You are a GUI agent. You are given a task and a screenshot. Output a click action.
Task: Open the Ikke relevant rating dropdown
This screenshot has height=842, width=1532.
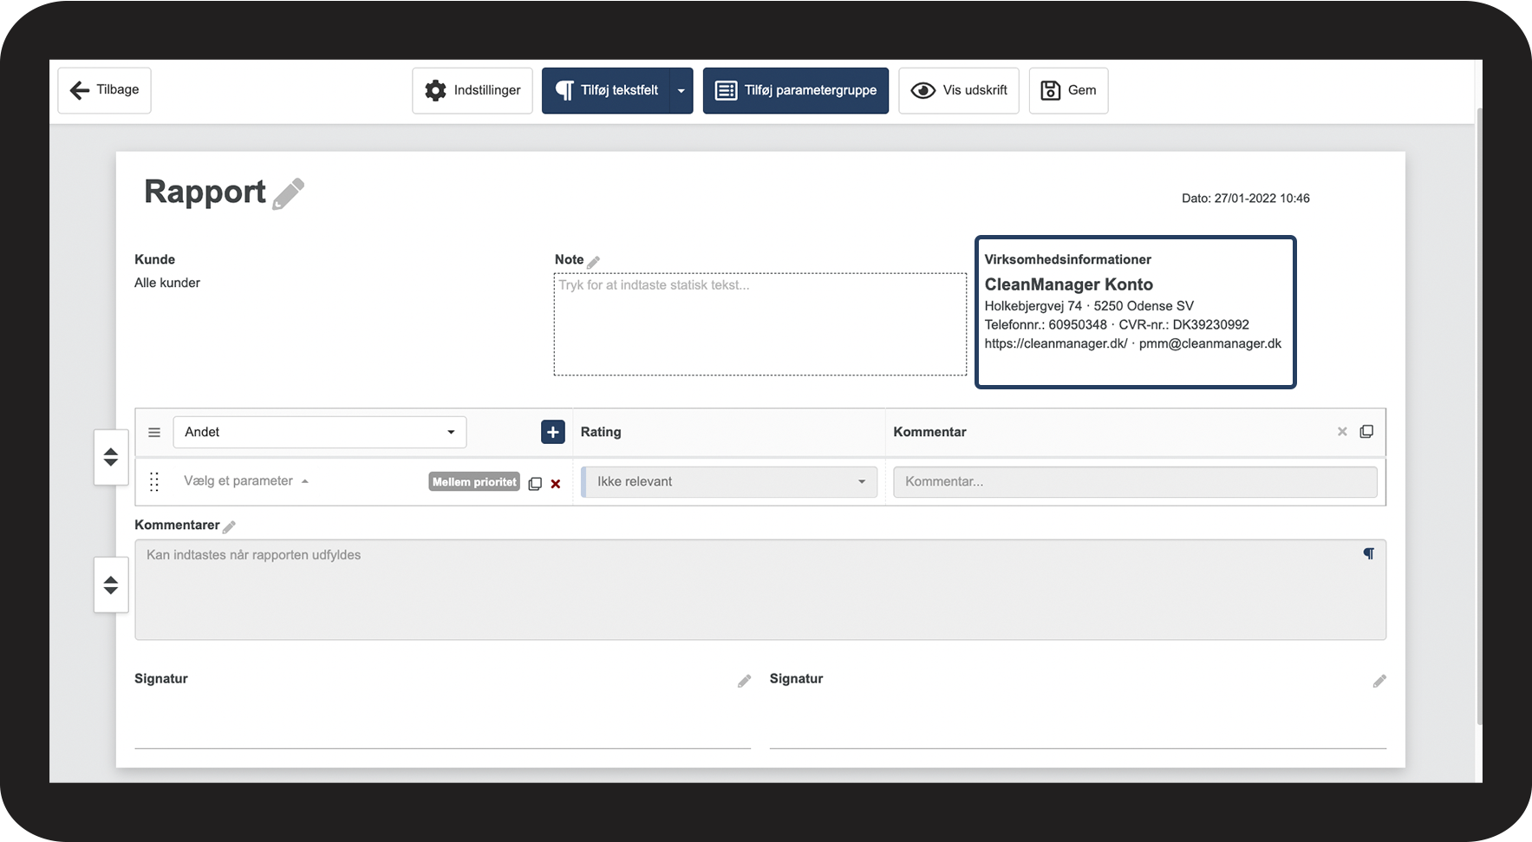(x=729, y=482)
